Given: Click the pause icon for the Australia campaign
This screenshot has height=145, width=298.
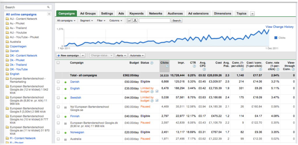Looking at the screenshot, I should click(x=65, y=139).
